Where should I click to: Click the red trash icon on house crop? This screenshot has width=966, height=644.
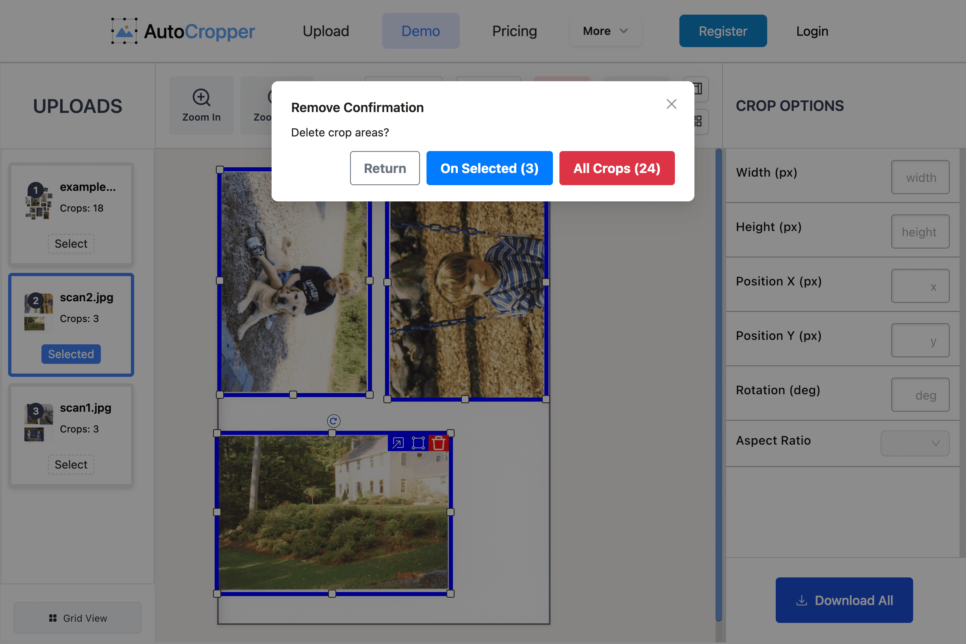[438, 443]
